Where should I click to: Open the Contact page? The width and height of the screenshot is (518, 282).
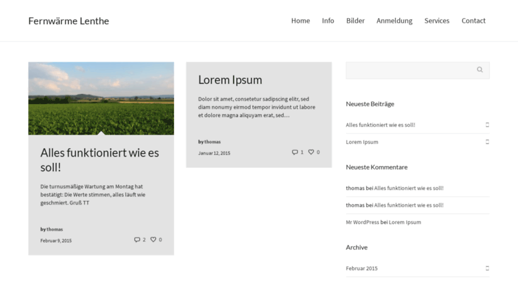tap(473, 21)
